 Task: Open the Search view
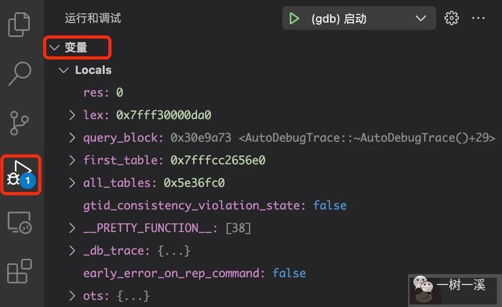click(20, 73)
